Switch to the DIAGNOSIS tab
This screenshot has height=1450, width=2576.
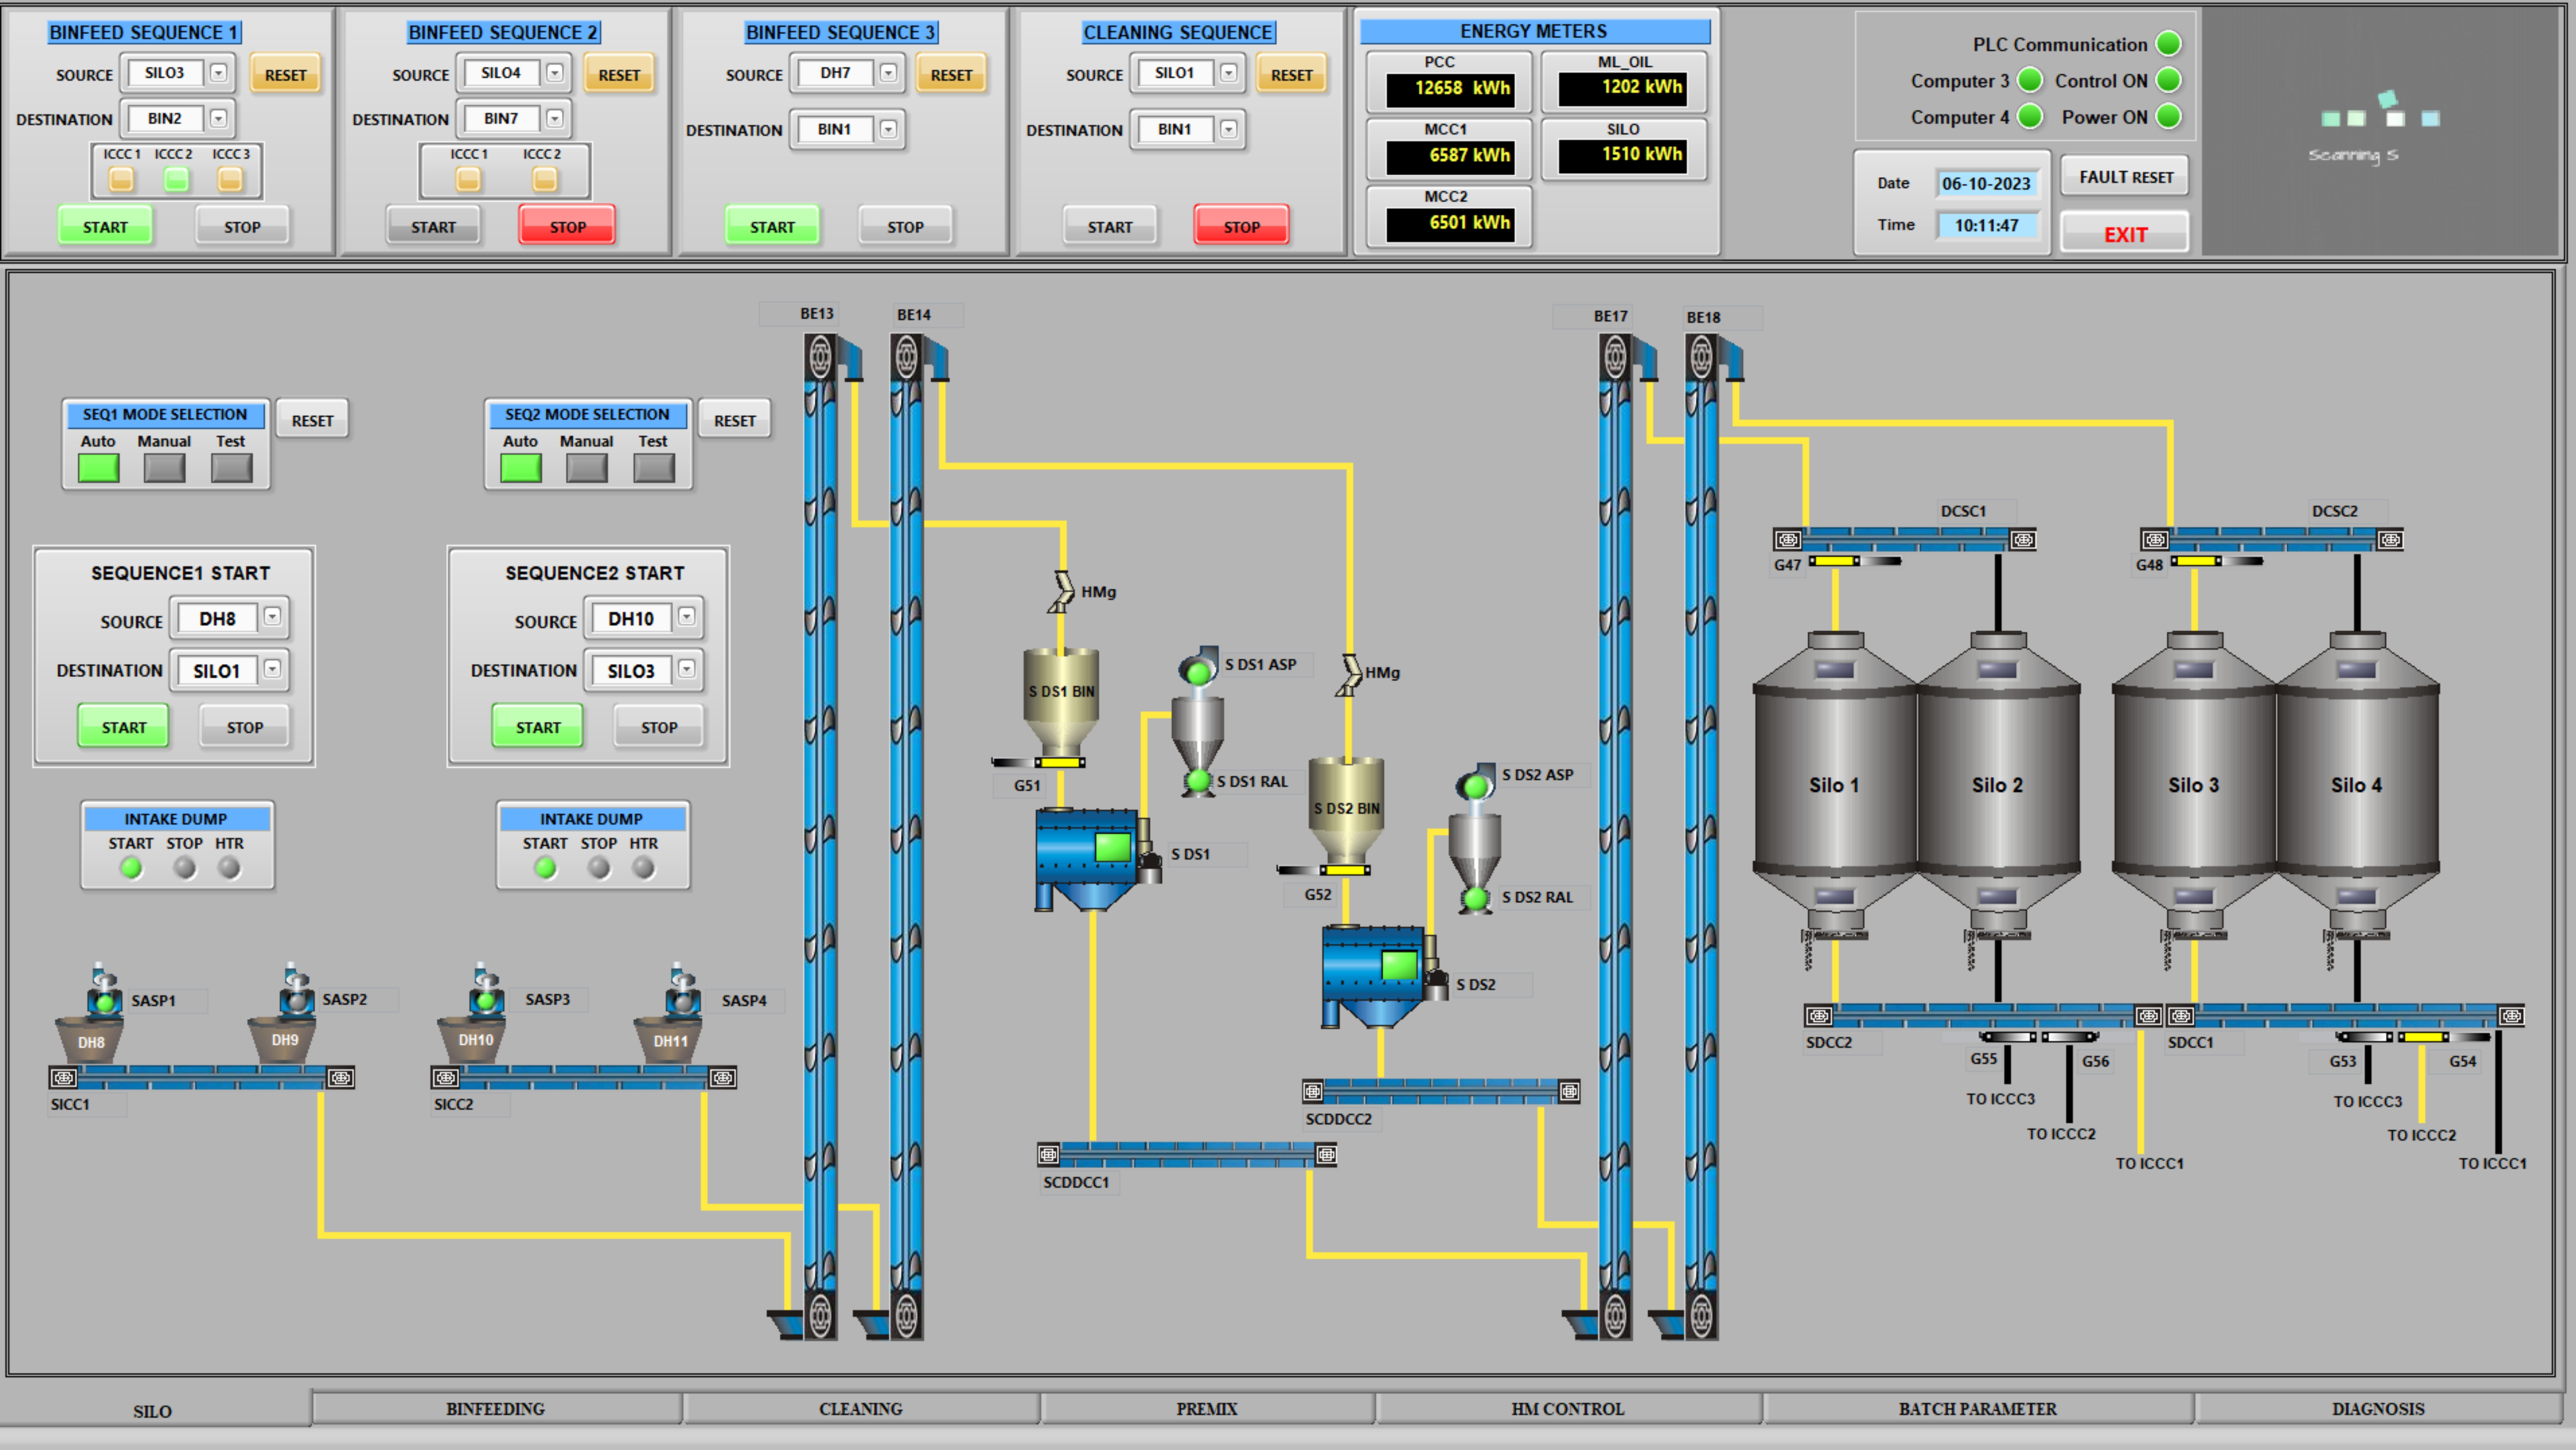pos(2378,1409)
